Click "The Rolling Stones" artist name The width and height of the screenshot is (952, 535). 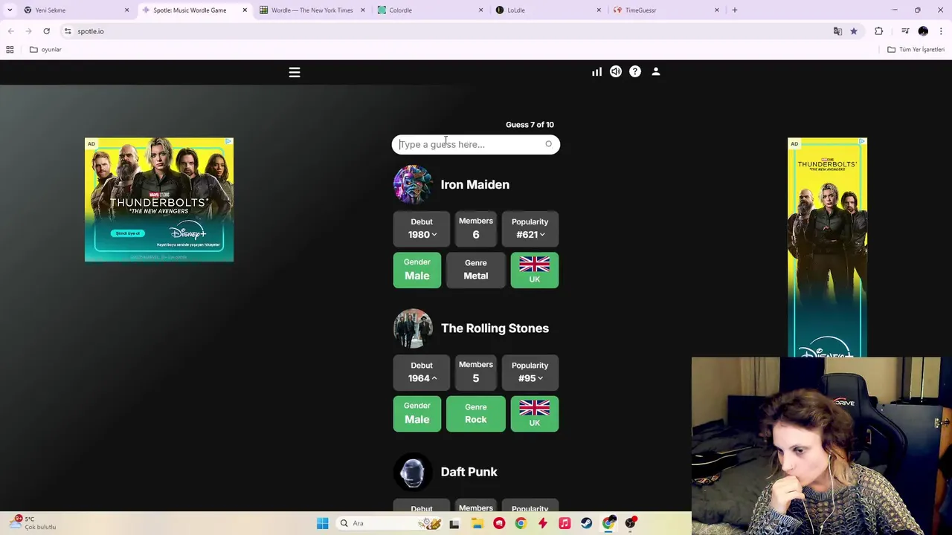pos(495,328)
